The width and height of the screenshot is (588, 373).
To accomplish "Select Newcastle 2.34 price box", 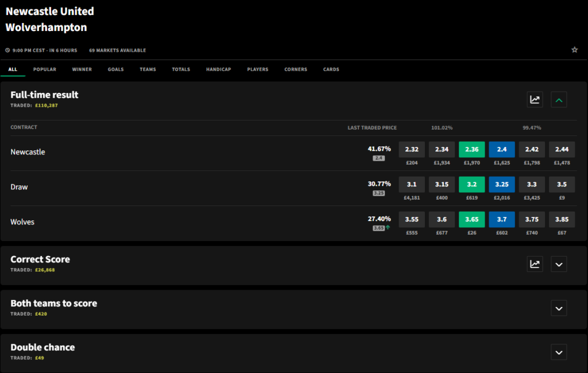I will click(442, 149).
